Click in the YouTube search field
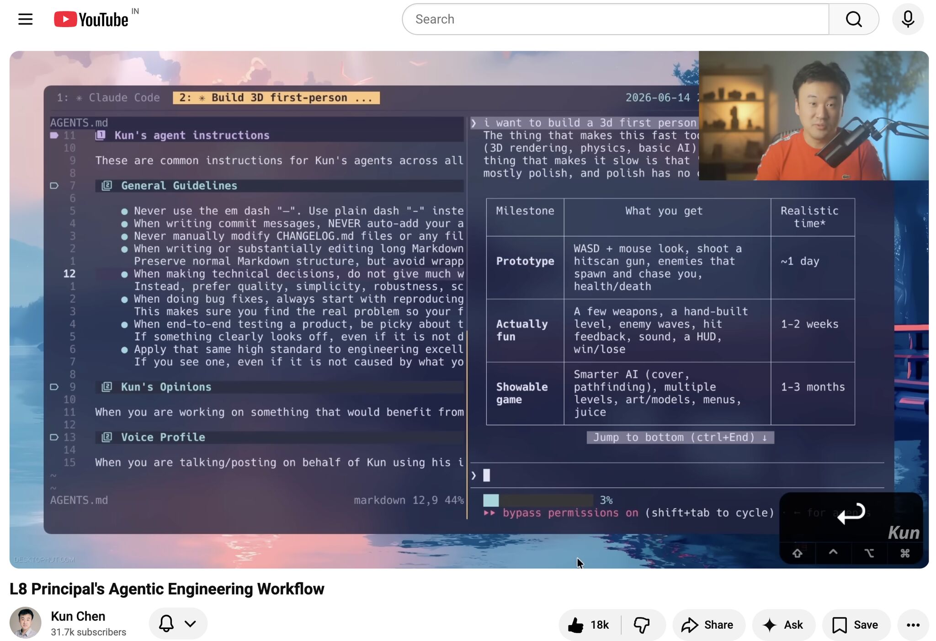The width and height of the screenshot is (936, 641). [x=615, y=19]
